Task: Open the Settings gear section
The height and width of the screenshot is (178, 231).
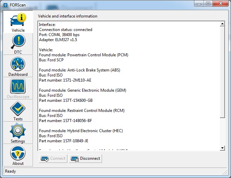Action: tap(18, 133)
